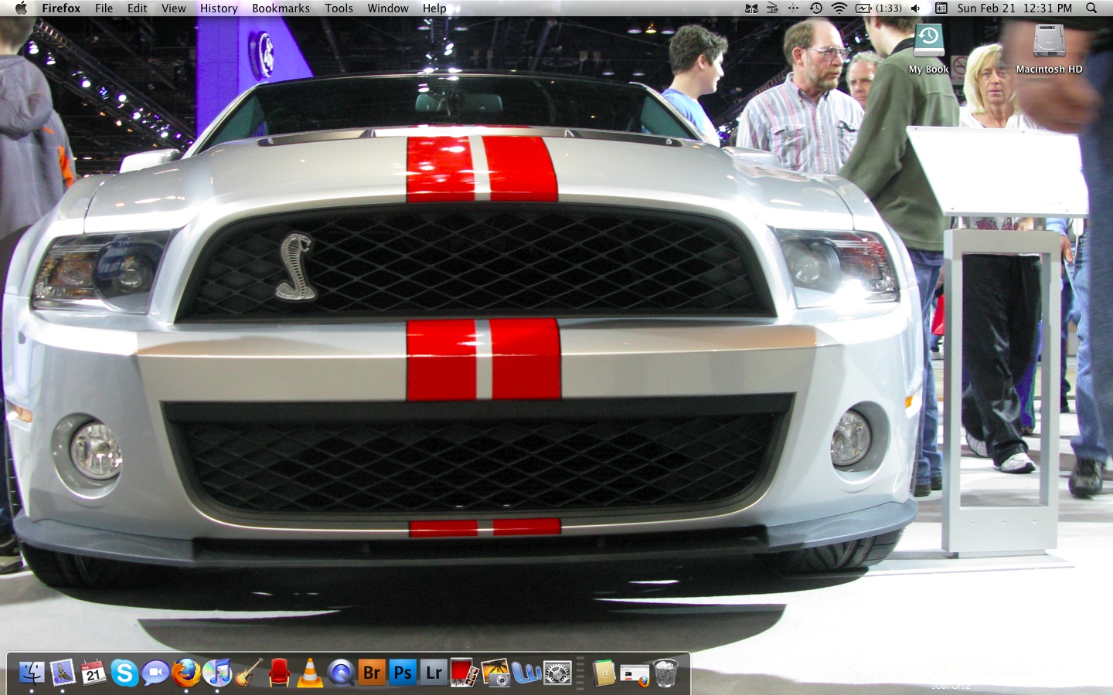Select Macintosh HD drive on desktop

click(x=1049, y=49)
